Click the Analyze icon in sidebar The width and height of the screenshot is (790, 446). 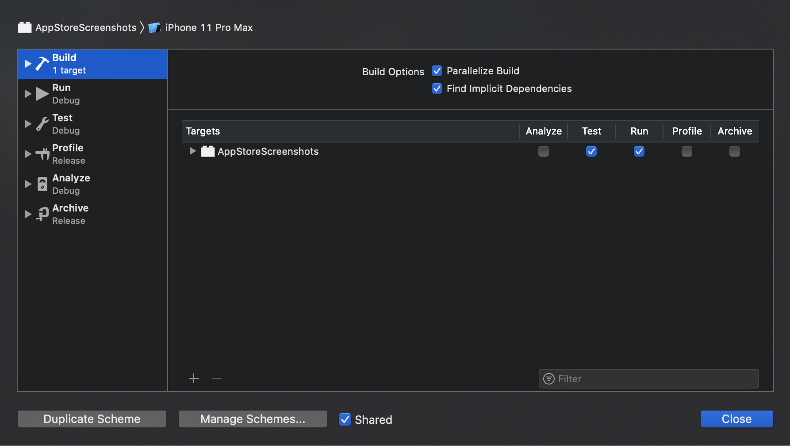tap(42, 184)
